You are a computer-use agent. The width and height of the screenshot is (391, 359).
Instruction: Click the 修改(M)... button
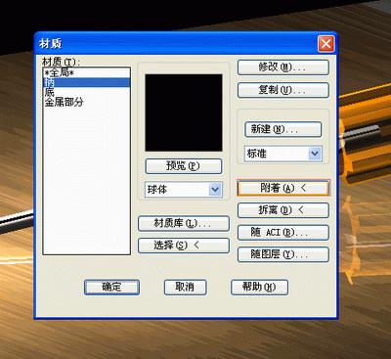pyautogui.click(x=283, y=67)
